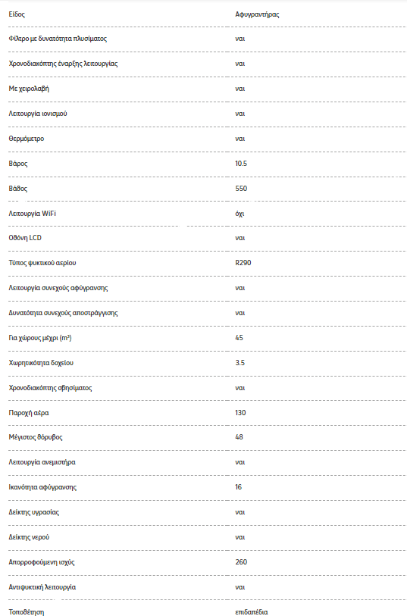Click the 'Οθόνη LCD' row label
This screenshot has height=616, width=407.
point(25,238)
